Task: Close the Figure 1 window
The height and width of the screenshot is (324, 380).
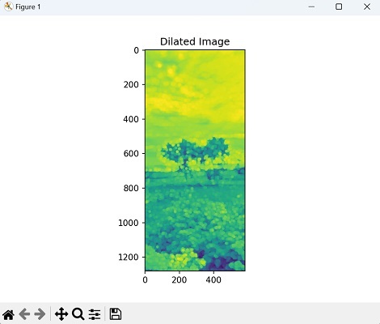Action: pos(367,6)
